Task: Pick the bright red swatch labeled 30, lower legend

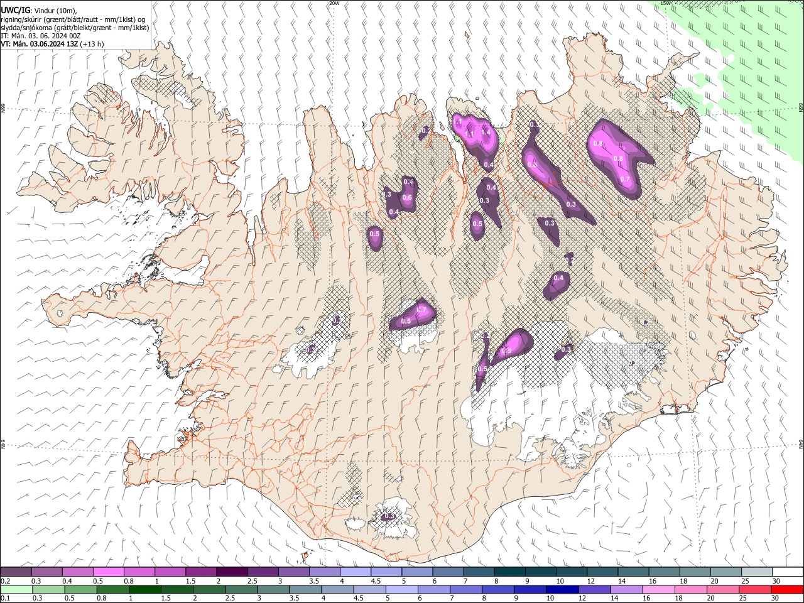Action: point(786,589)
